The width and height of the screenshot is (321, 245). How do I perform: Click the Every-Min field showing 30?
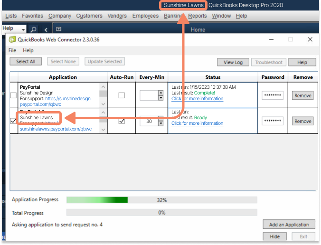(x=149, y=121)
